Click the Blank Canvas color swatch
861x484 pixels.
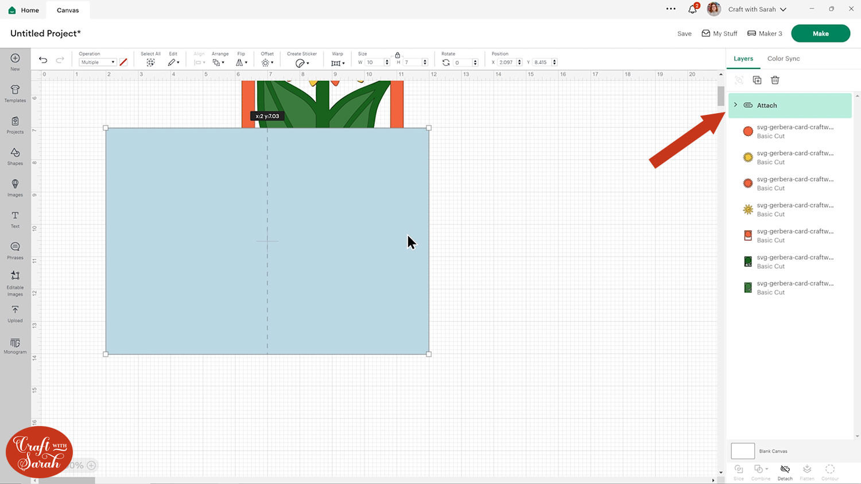pyautogui.click(x=742, y=451)
